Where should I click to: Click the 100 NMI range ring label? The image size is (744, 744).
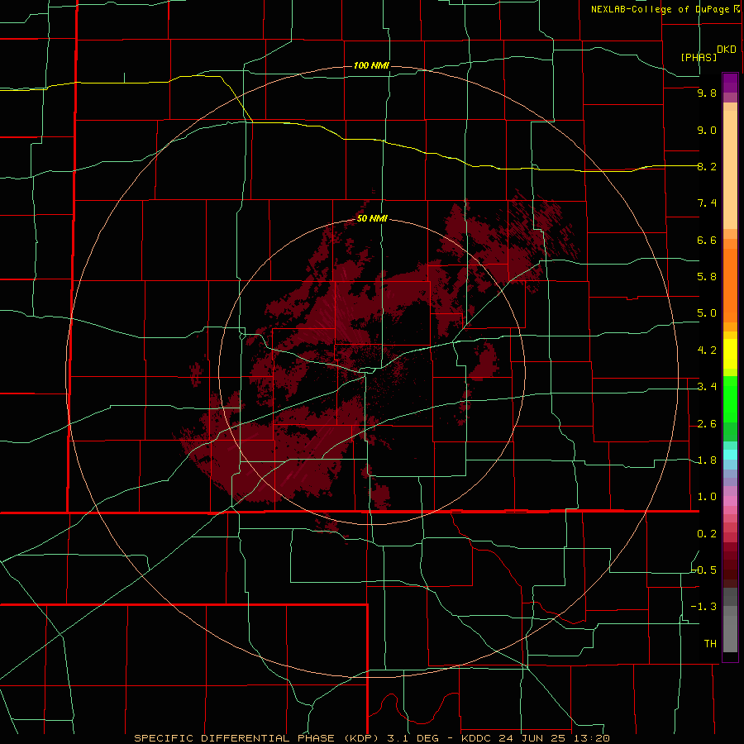pyautogui.click(x=371, y=65)
